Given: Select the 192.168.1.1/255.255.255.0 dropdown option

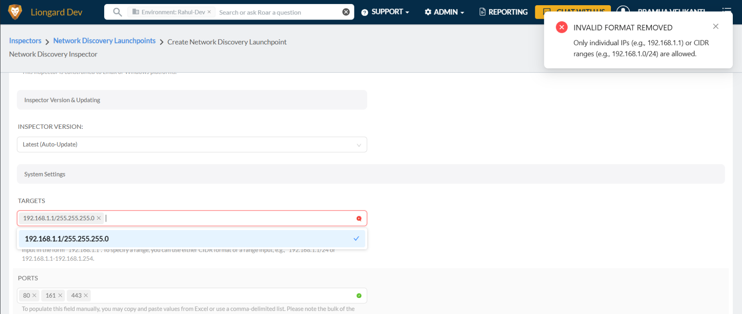Looking at the screenshot, I should 192,239.
